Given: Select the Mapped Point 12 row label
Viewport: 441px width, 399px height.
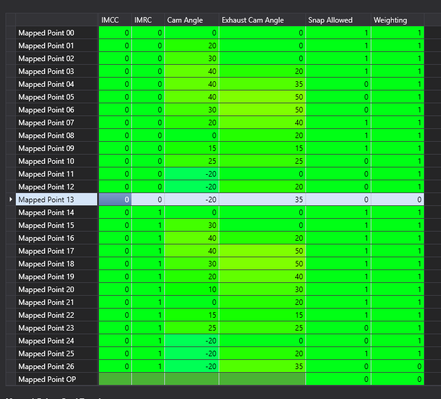Looking at the screenshot, I should (x=57, y=187).
